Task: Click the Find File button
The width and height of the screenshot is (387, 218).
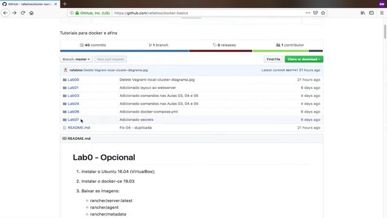Action: pyautogui.click(x=273, y=59)
